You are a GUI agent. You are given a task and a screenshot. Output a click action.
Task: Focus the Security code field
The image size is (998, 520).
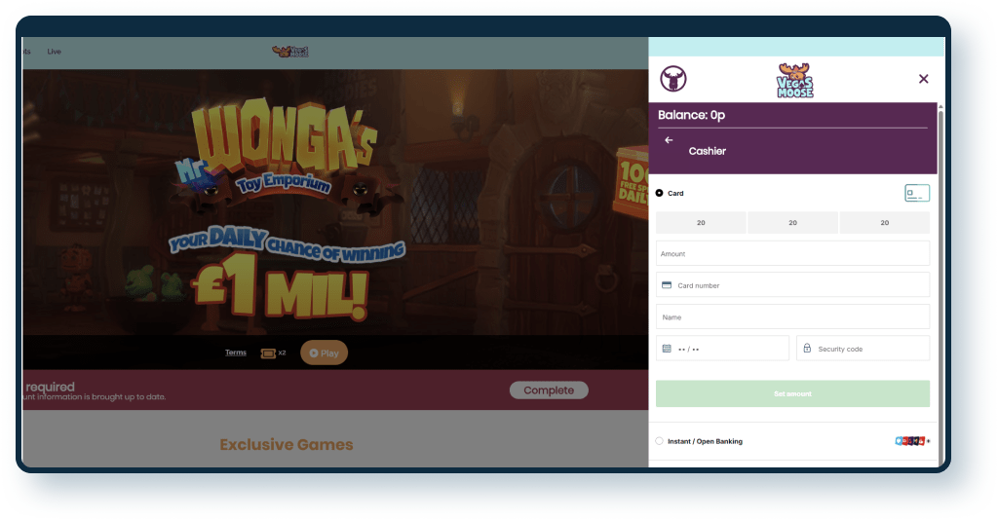[x=864, y=349]
